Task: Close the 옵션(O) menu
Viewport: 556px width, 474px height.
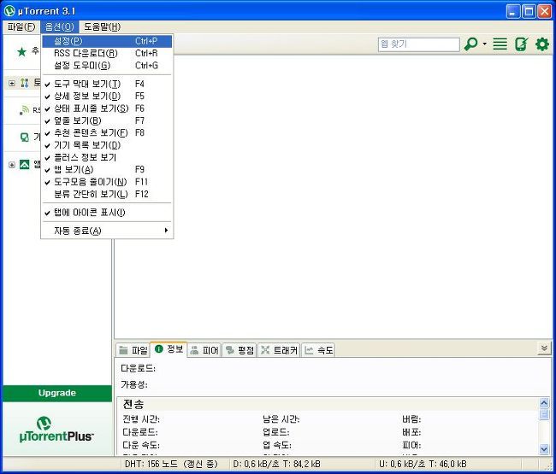Action: tap(60, 27)
